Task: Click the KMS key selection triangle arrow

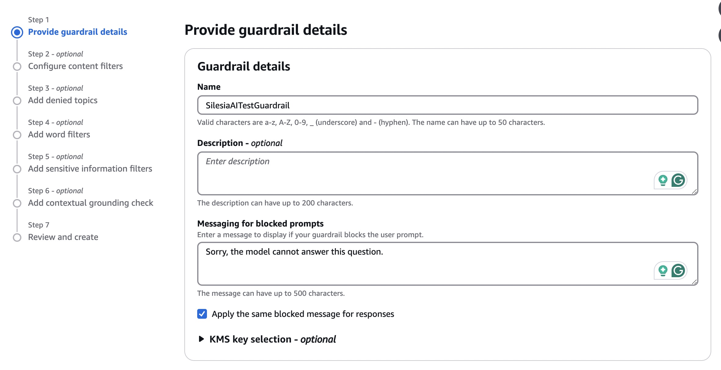Action: point(201,339)
